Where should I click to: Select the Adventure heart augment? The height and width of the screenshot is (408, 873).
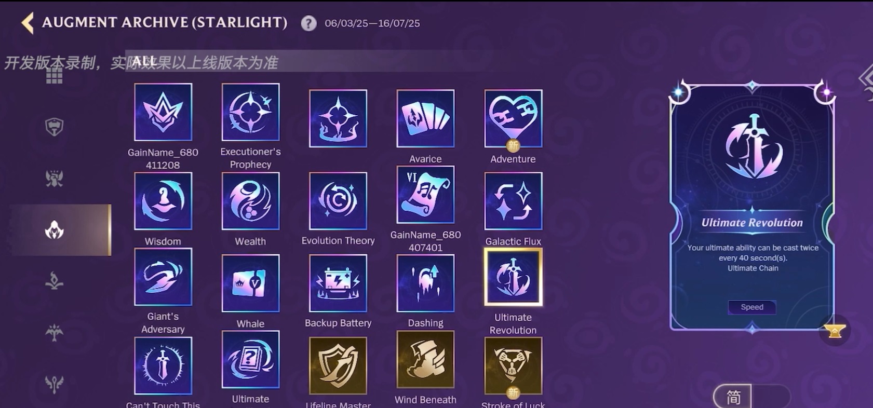point(513,118)
